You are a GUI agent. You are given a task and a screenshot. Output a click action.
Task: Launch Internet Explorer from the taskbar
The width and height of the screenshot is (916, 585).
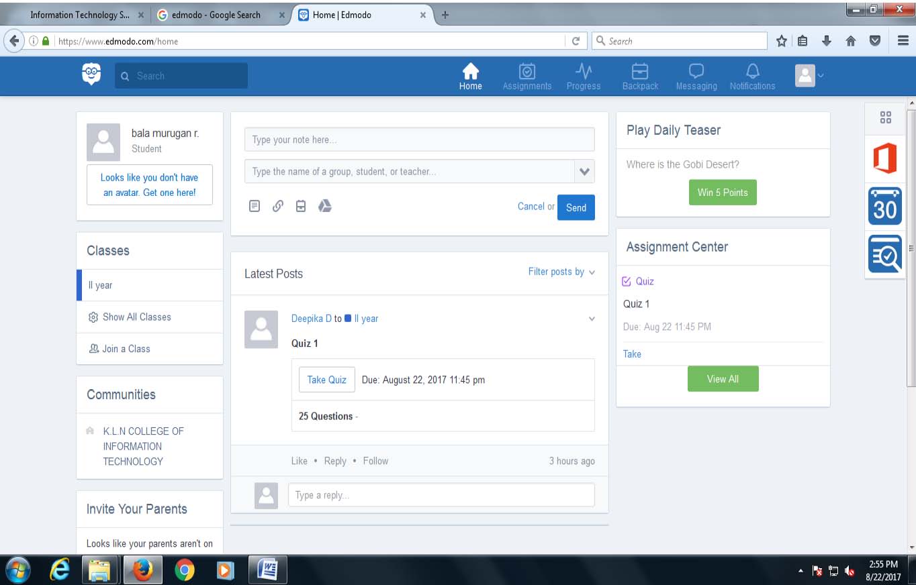pos(61,570)
